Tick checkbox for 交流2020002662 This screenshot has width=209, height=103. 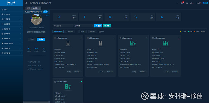(x=55, y=38)
